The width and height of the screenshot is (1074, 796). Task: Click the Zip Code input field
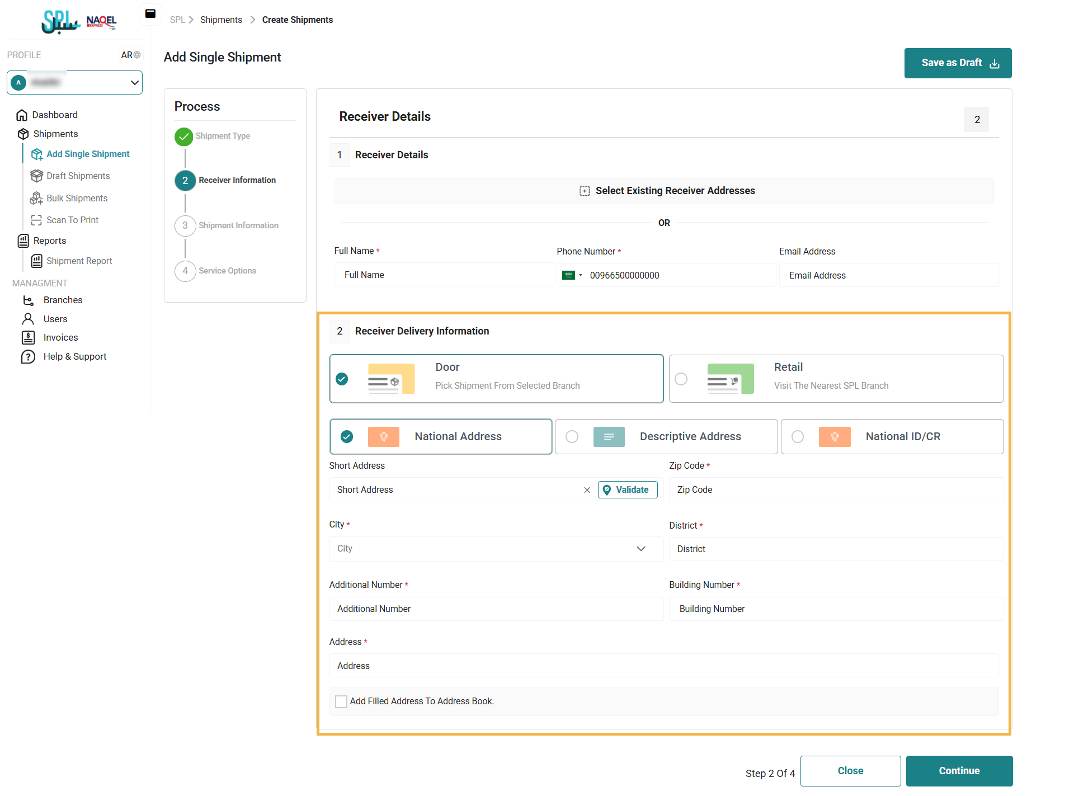(836, 489)
